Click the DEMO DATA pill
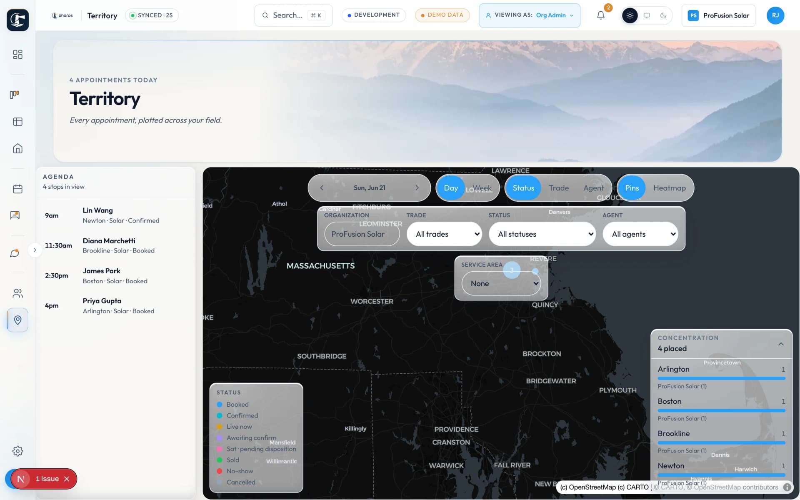This screenshot has width=800, height=500. pos(442,15)
